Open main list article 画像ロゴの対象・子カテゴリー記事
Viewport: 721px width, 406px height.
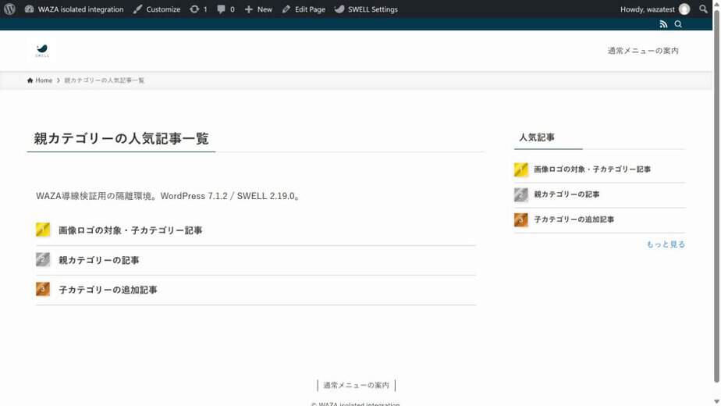tap(130, 230)
